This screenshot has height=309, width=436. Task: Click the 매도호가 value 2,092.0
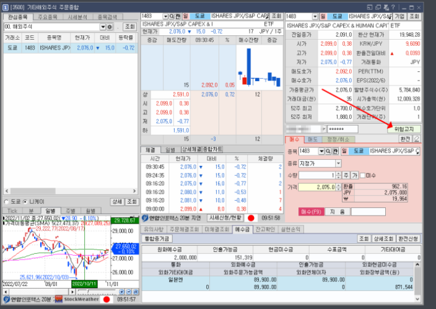pyautogui.click(x=343, y=71)
